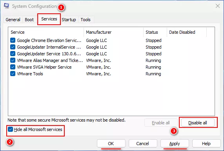Click Running status of VMware SVGA Helper
The width and height of the screenshot is (224, 151).
click(x=153, y=67)
